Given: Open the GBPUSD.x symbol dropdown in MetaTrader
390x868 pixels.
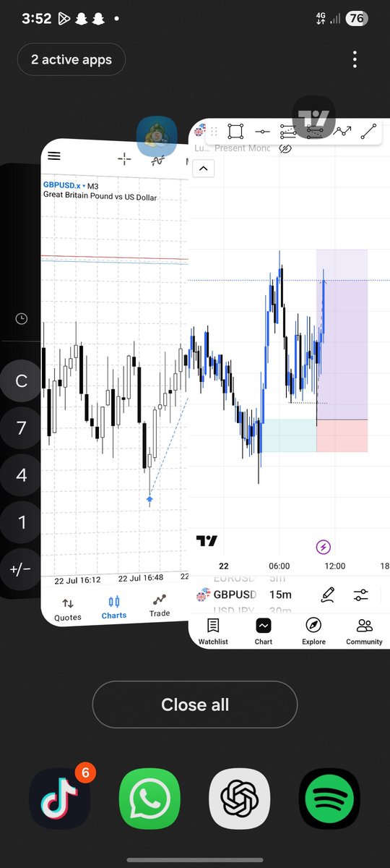Looking at the screenshot, I should tap(64, 186).
